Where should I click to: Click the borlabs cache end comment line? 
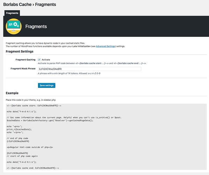click(x=33, y=168)
